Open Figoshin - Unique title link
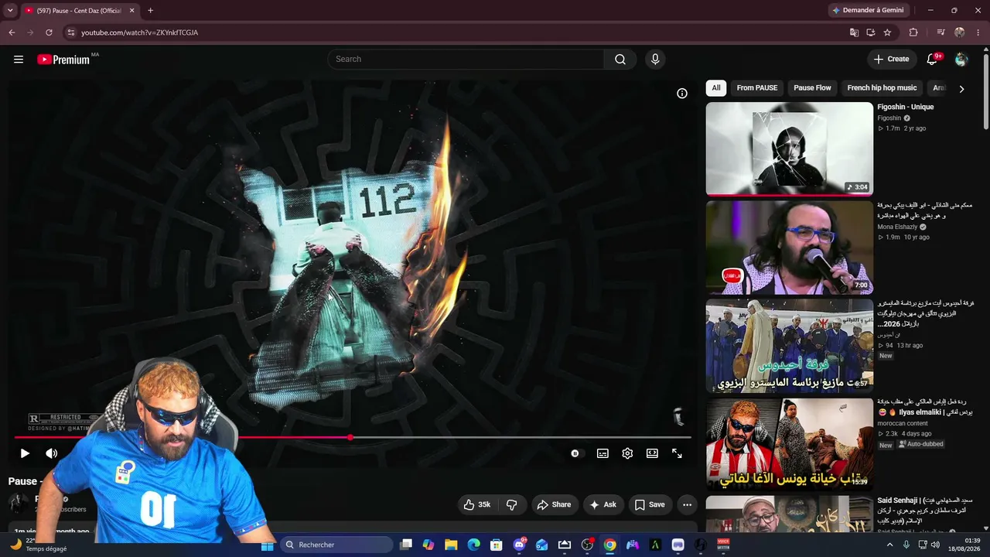 pos(905,107)
